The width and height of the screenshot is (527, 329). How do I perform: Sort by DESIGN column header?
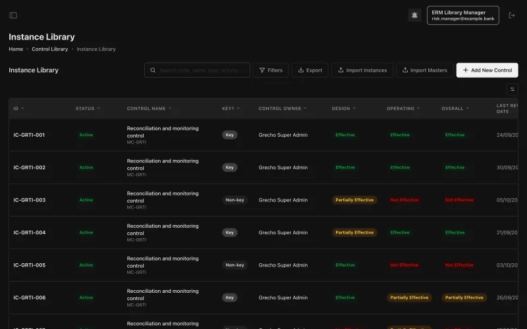point(344,109)
